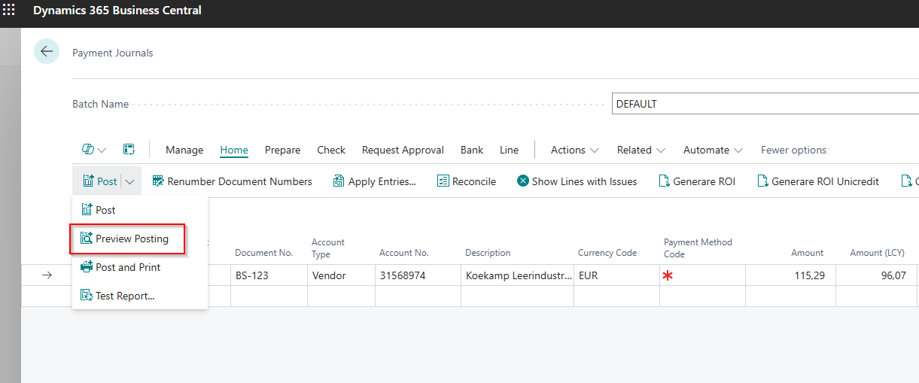Click the Post toolbar button
This screenshot has height=383, width=919.
pos(99,181)
